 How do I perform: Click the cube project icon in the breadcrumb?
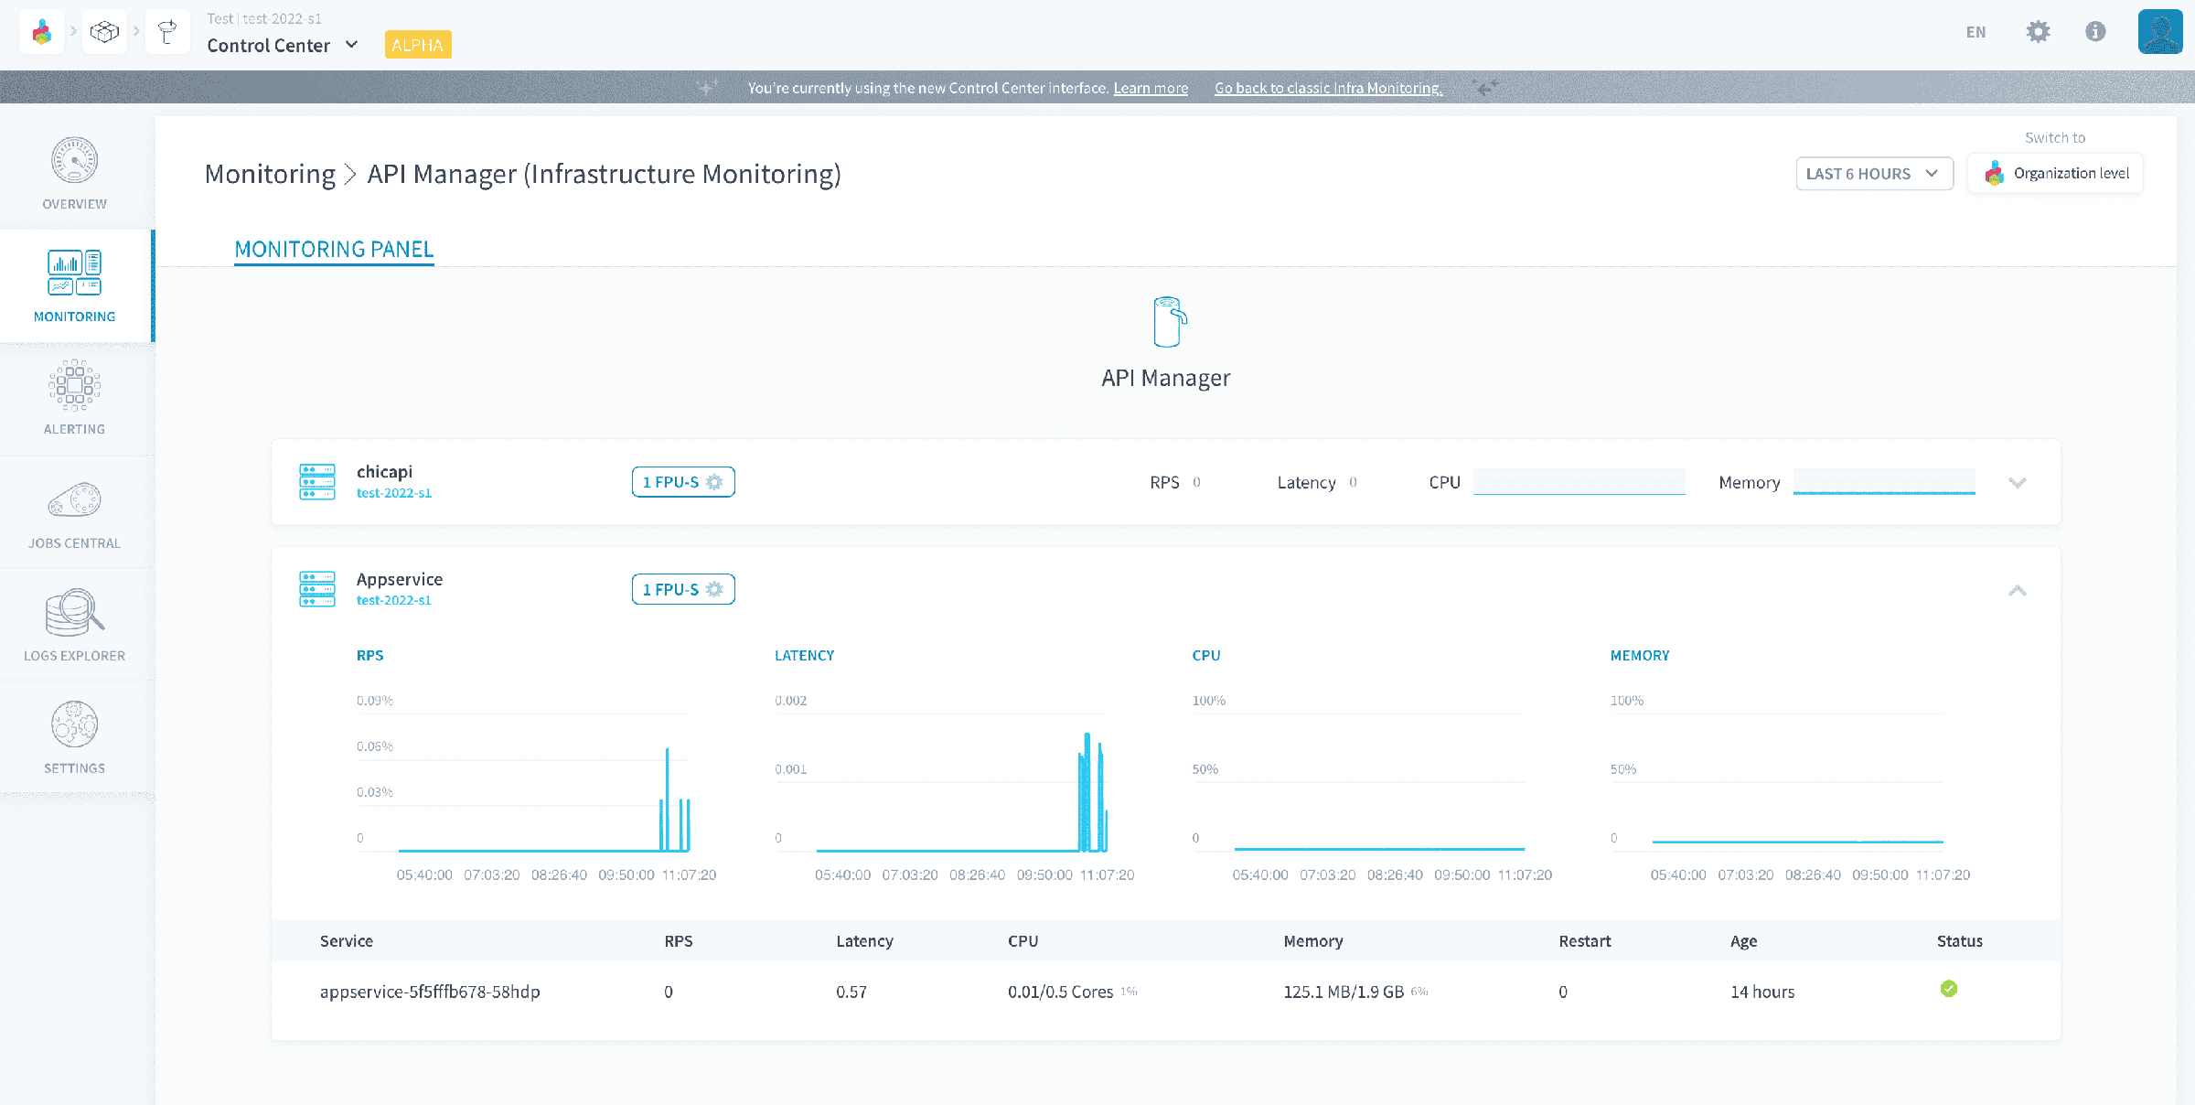pyautogui.click(x=104, y=33)
